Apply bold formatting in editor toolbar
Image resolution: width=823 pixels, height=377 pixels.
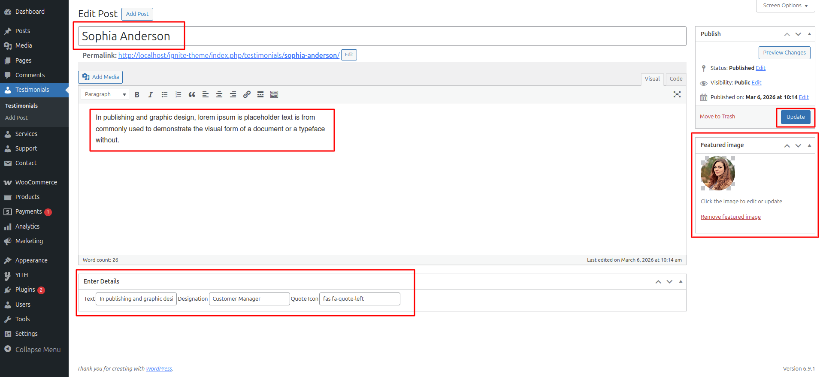(137, 94)
